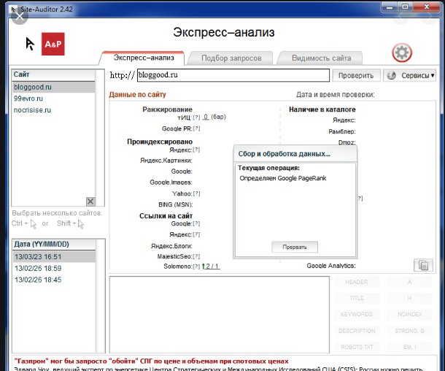Click the HEADER button
The height and width of the screenshot is (371, 445).
click(x=357, y=282)
